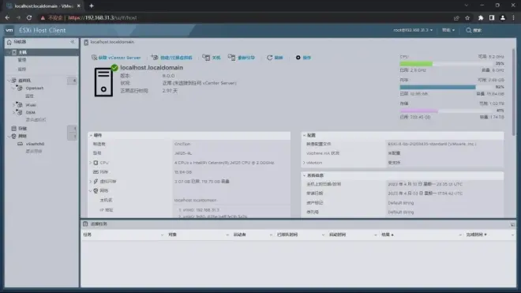Image resolution: width=521 pixels, height=293 pixels.
Task: Open Networking (网络) in the navigator
Action: click(23, 136)
